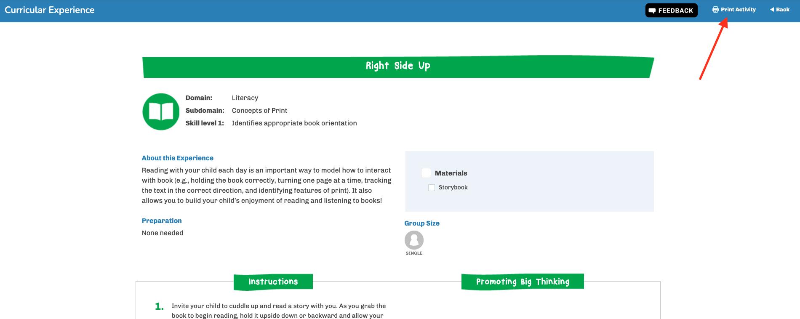Click the Right Side Up title banner
This screenshot has width=800, height=319.
click(398, 66)
